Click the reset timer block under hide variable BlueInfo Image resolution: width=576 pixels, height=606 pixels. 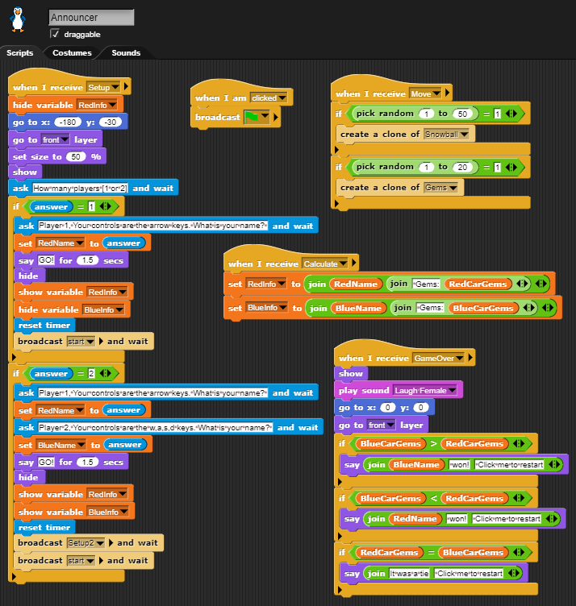point(44,325)
